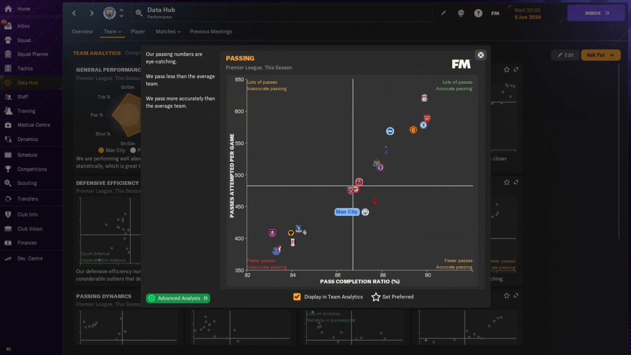Click the TEAM ANALYTICS heading
The width and height of the screenshot is (631, 355).
click(97, 53)
